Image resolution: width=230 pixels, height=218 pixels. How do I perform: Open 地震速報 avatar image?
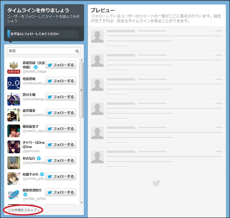(x=14, y=83)
